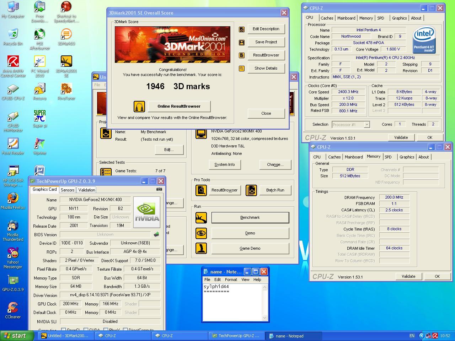
Task: Open the Processor #1 selection dropdown
Action: coord(350,125)
